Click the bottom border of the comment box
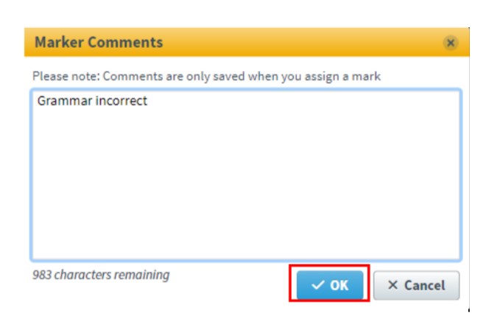This screenshot has height=327, width=486. [246, 259]
